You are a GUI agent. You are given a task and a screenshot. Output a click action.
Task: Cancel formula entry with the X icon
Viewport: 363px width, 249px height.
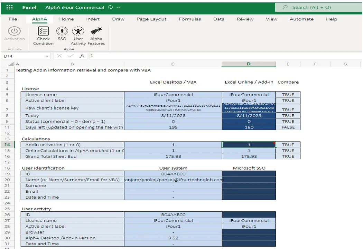[59, 56]
